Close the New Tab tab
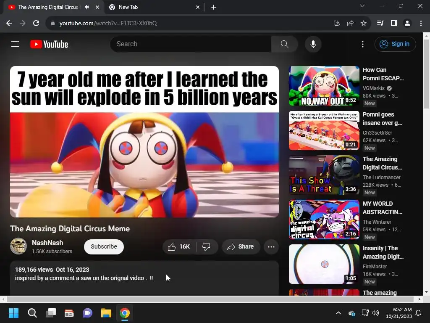Viewport: 430px width, 323px height. (x=198, y=7)
